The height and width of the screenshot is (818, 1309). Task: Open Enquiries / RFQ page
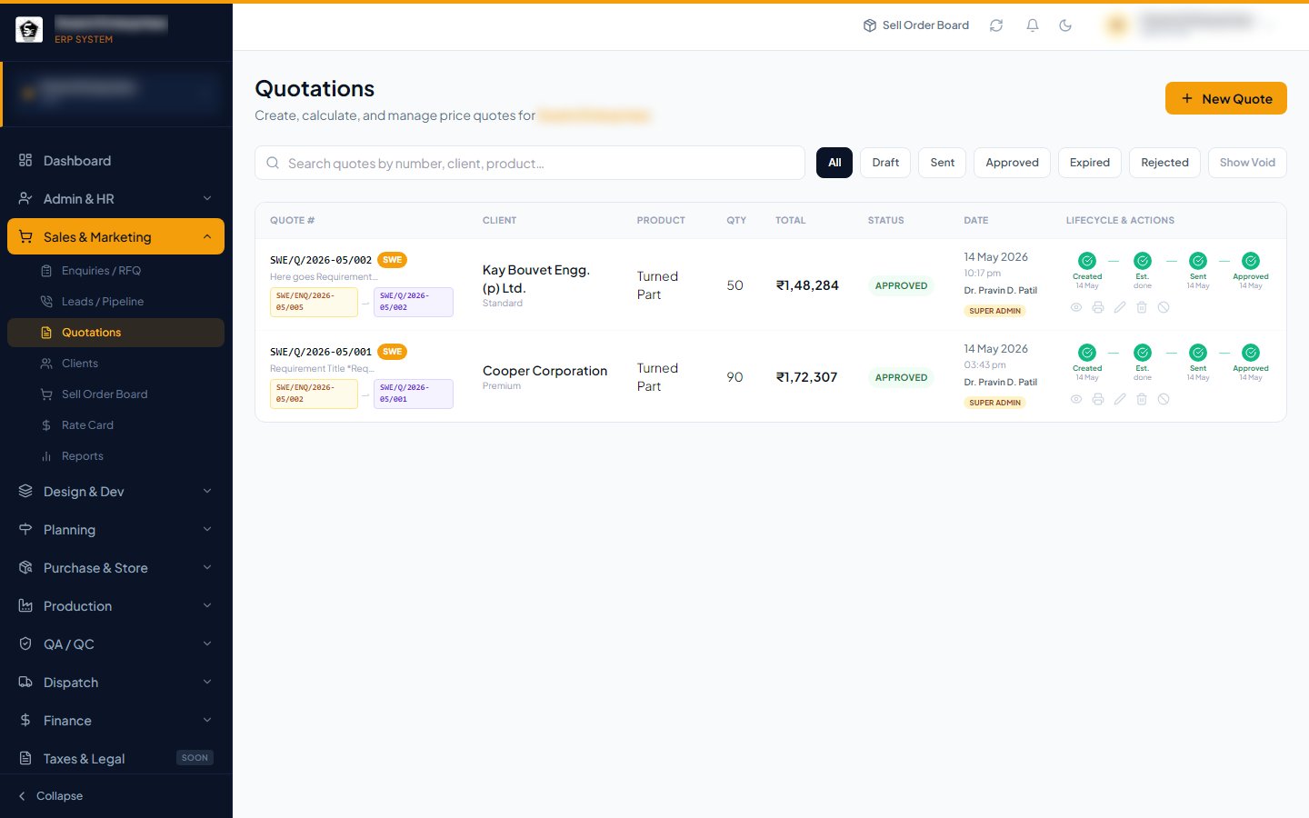click(116, 271)
